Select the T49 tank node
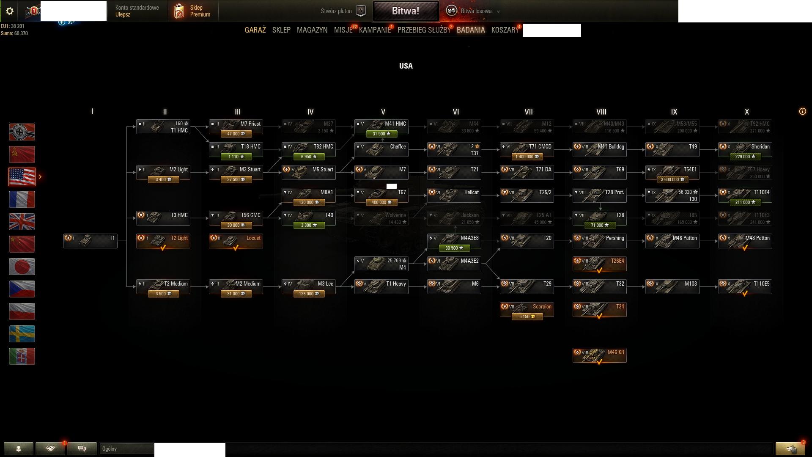Image resolution: width=812 pixels, height=457 pixels. (672, 149)
